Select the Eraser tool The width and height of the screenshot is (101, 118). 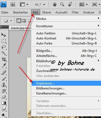[4, 97]
